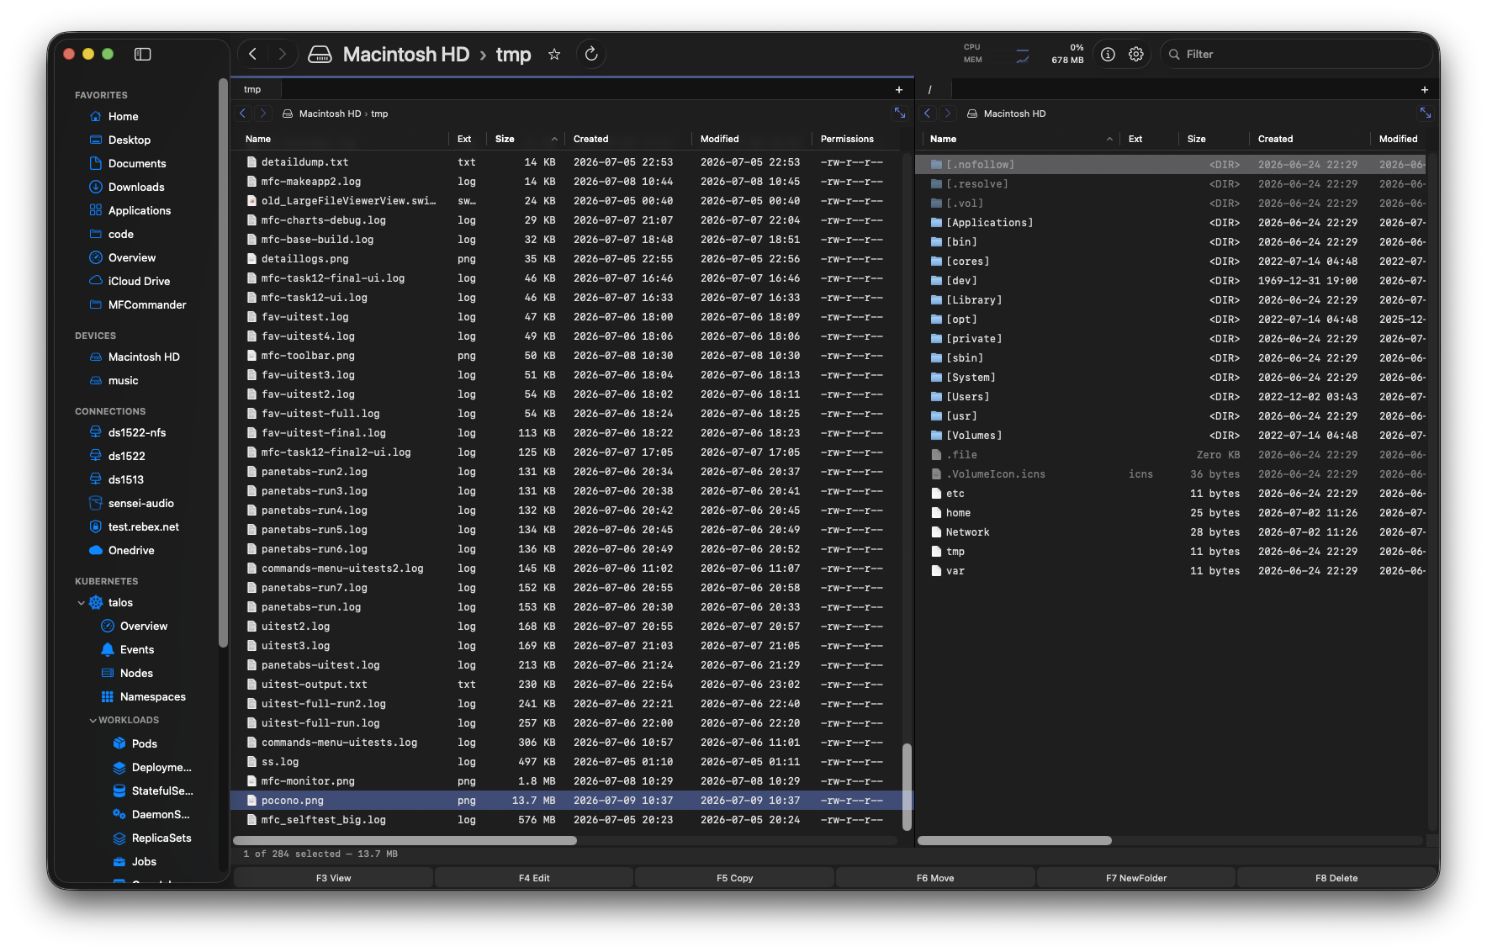Open Onedrive cloud connection

[x=131, y=550]
